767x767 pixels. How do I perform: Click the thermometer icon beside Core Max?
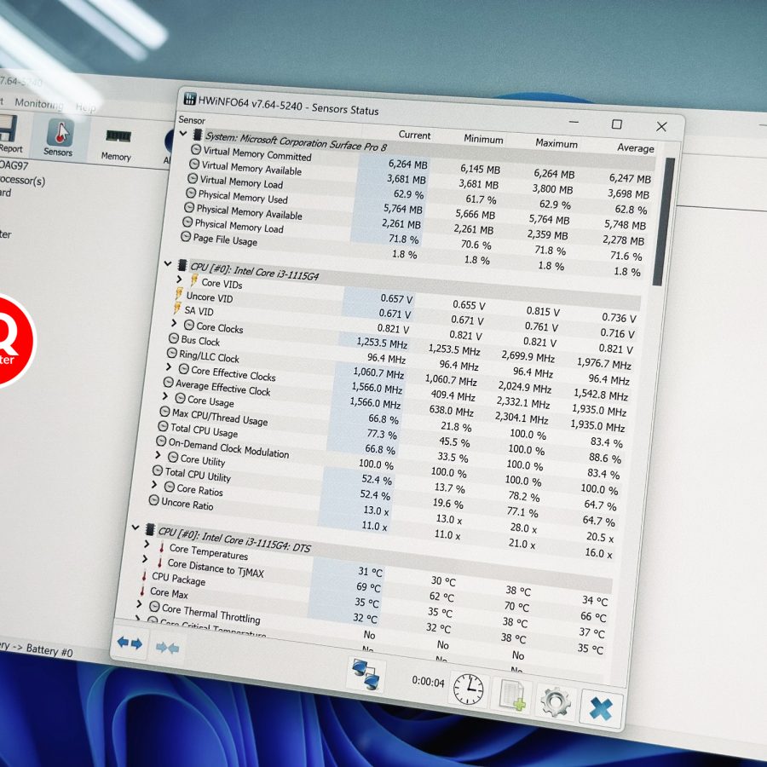click(x=142, y=591)
